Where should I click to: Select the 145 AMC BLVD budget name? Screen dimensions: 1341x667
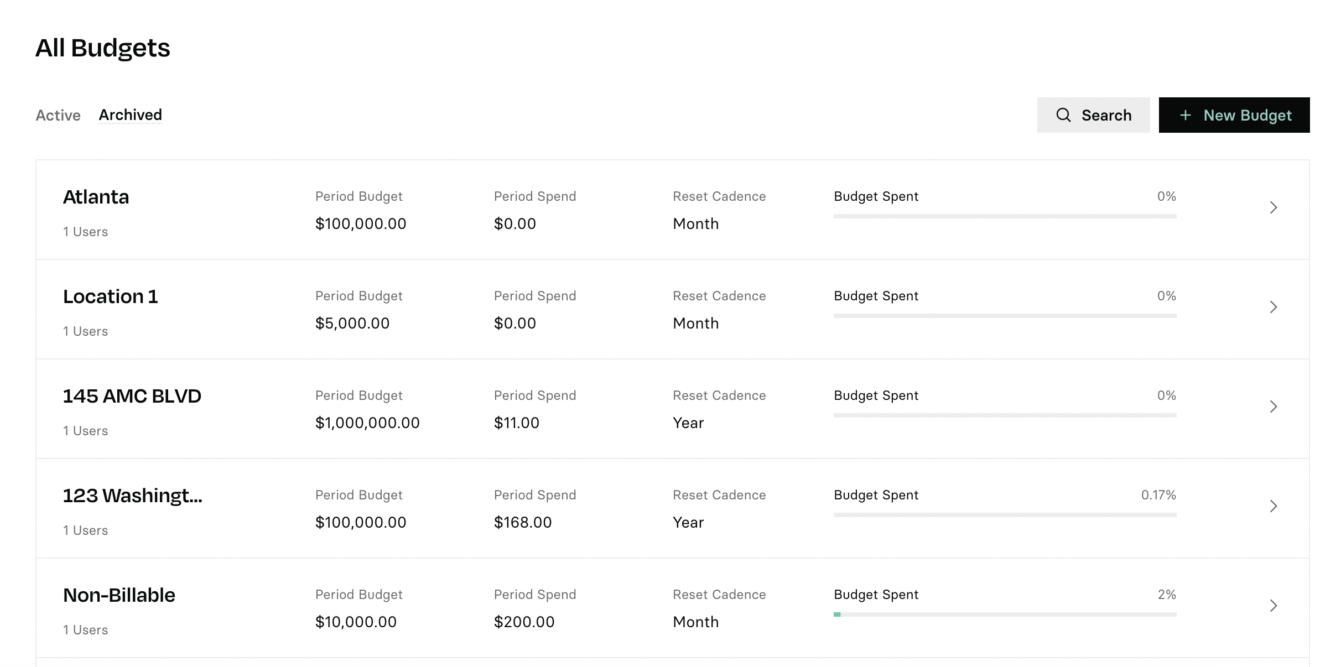(132, 396)
